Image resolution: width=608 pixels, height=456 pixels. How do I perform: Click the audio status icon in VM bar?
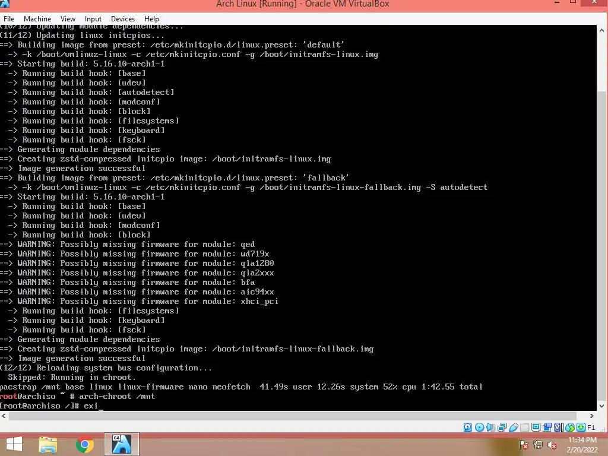coord(490,427)
